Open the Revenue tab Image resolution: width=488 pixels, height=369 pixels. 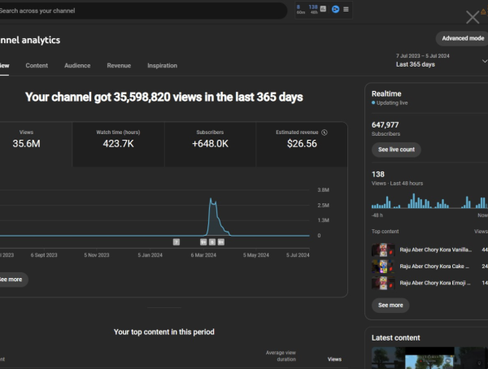coord(119,66)
